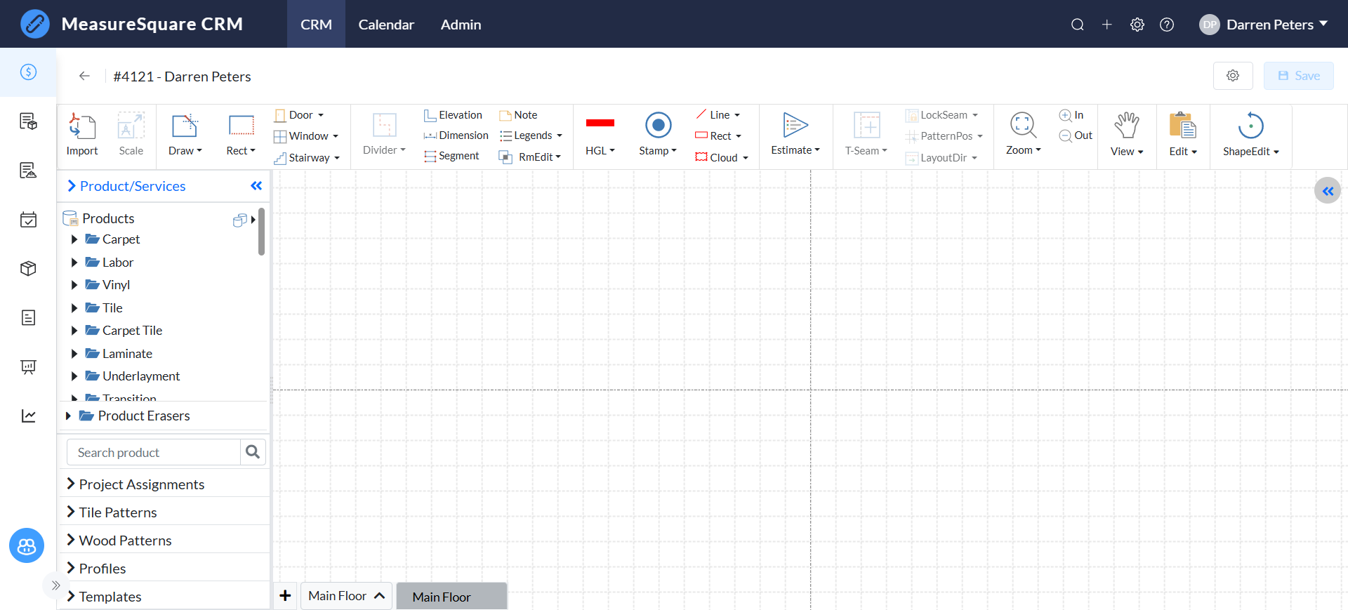Expand the Vinyl product folder
The height and width of the screenshot is (610, 1348).
74,285
